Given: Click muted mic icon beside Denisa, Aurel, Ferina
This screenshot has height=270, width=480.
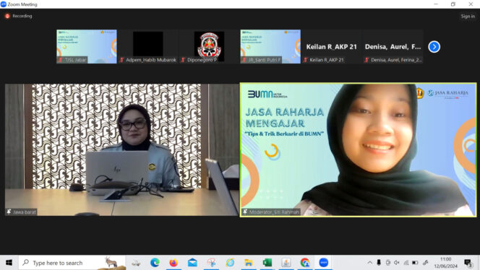Looking at the screenshot, I should 367,60.
